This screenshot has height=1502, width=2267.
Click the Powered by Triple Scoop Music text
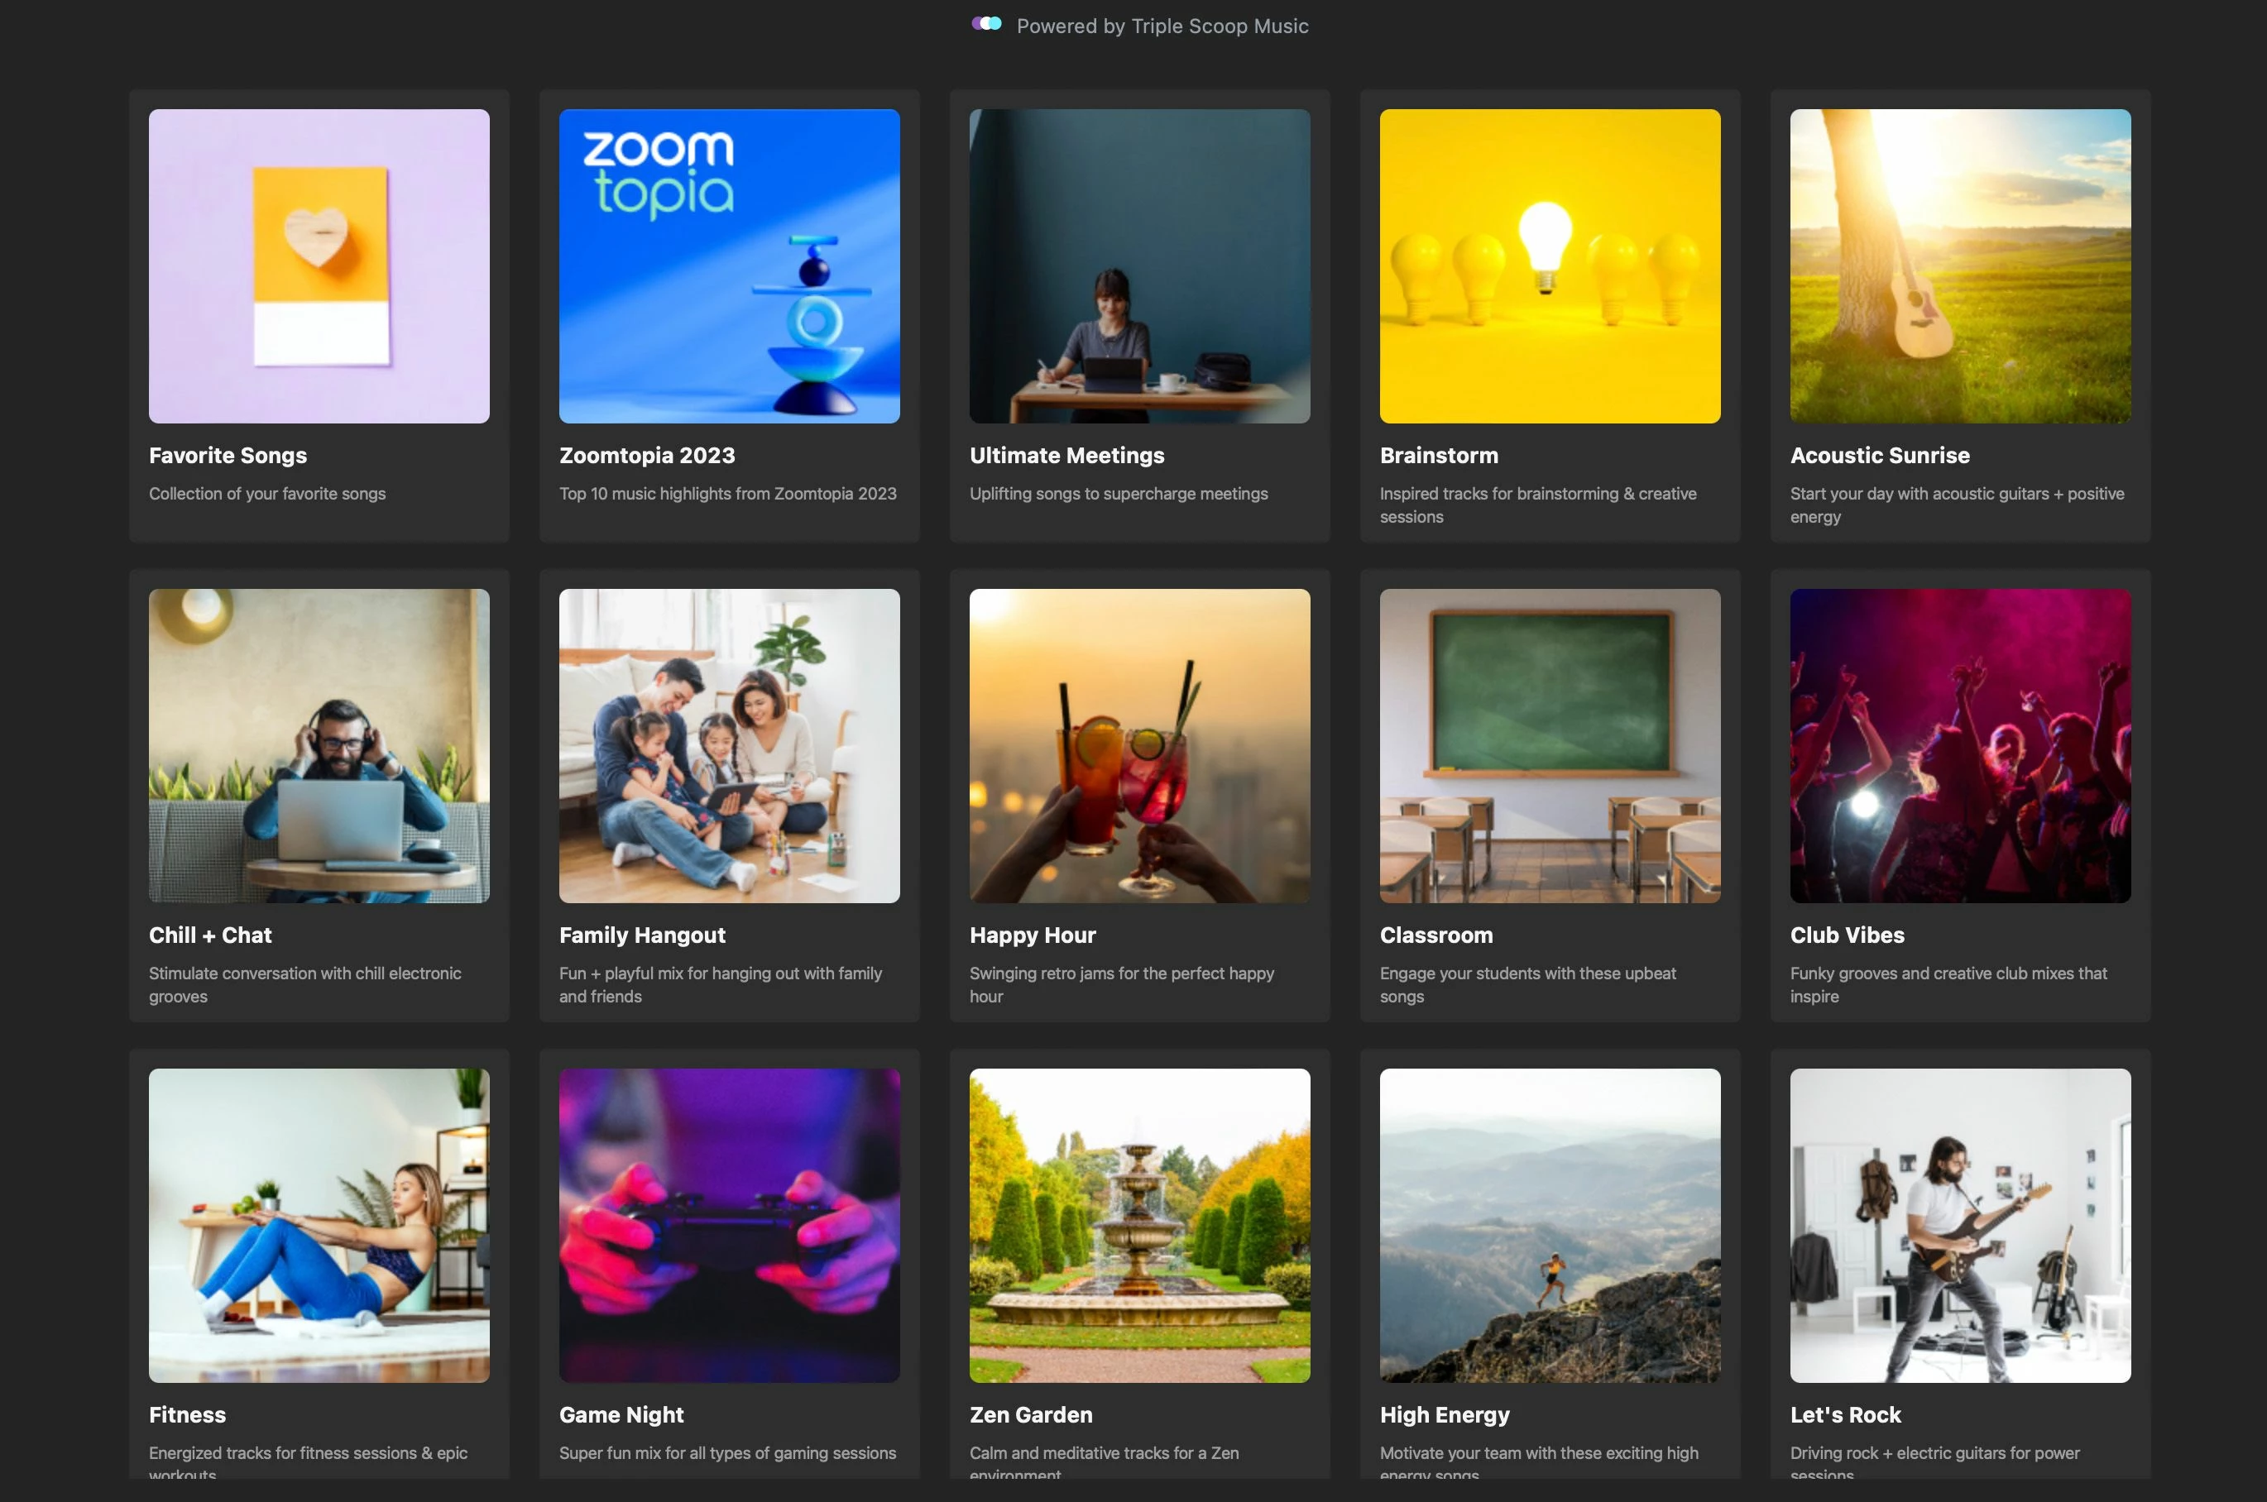(1162, 26)
